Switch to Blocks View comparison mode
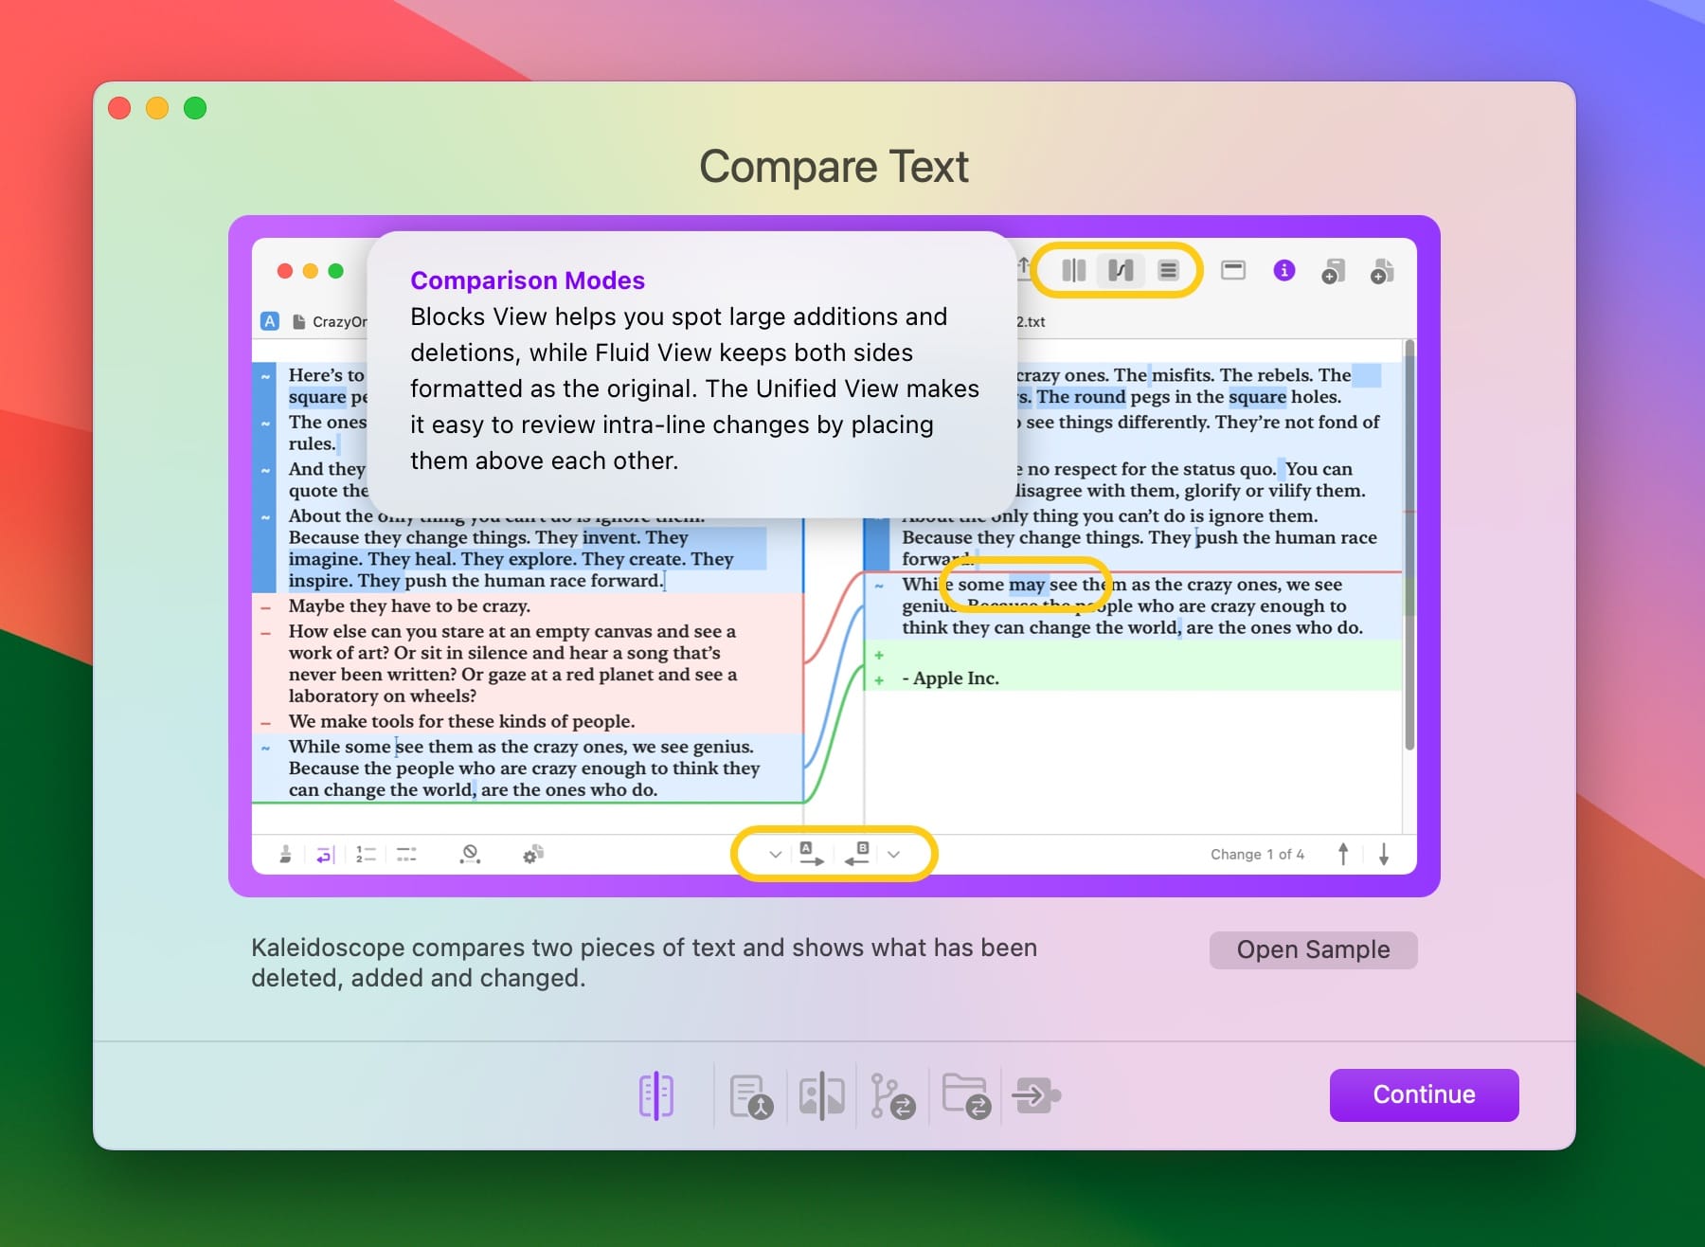The height and width of the screenshot is (1247, 1705). pos(1073,271)
